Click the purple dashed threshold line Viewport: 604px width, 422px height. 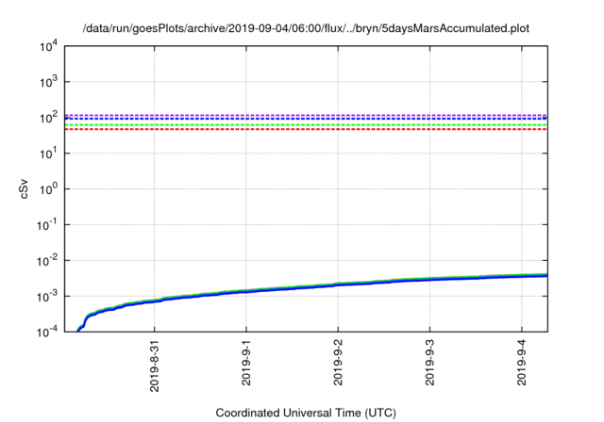(306, 115)
